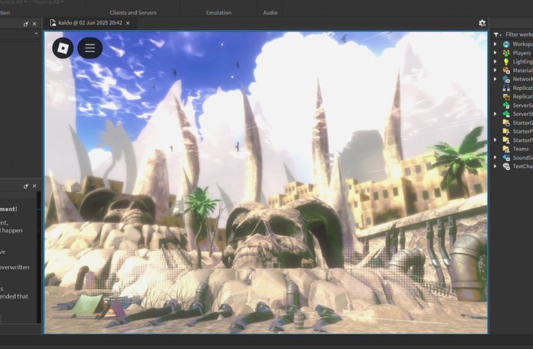The height and width of the screenshot is (349, 533).
Task: Undock the upper left panel
Action: point(26,24)
